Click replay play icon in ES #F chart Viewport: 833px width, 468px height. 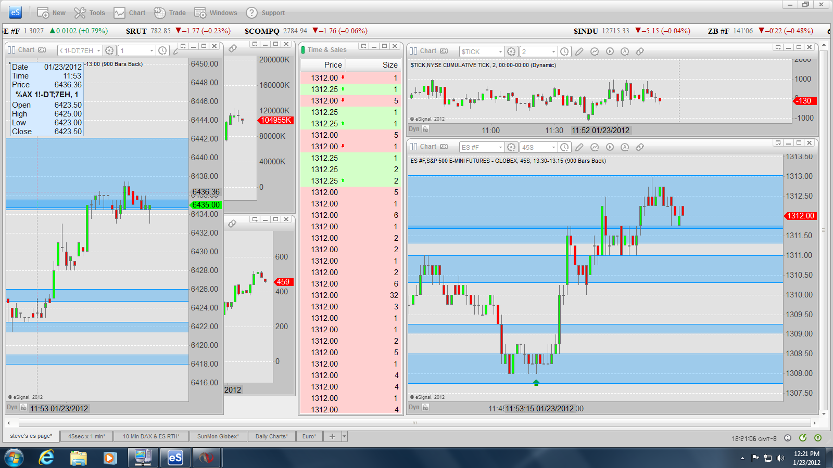click(610, 147)
